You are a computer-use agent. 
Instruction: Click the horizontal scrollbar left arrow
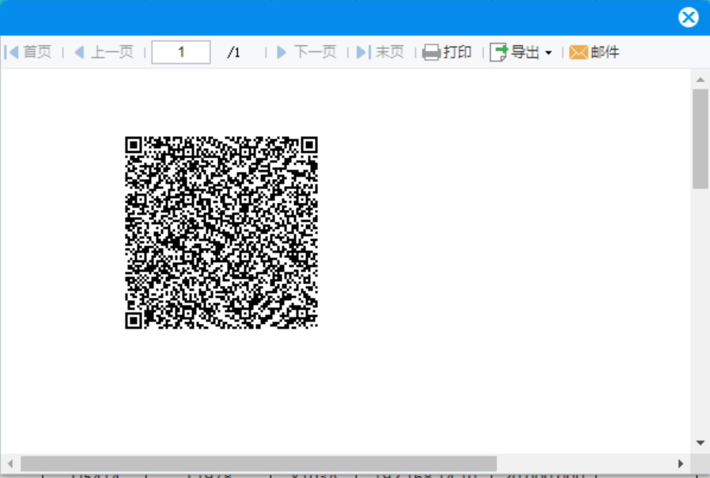[x=10, y=464]
